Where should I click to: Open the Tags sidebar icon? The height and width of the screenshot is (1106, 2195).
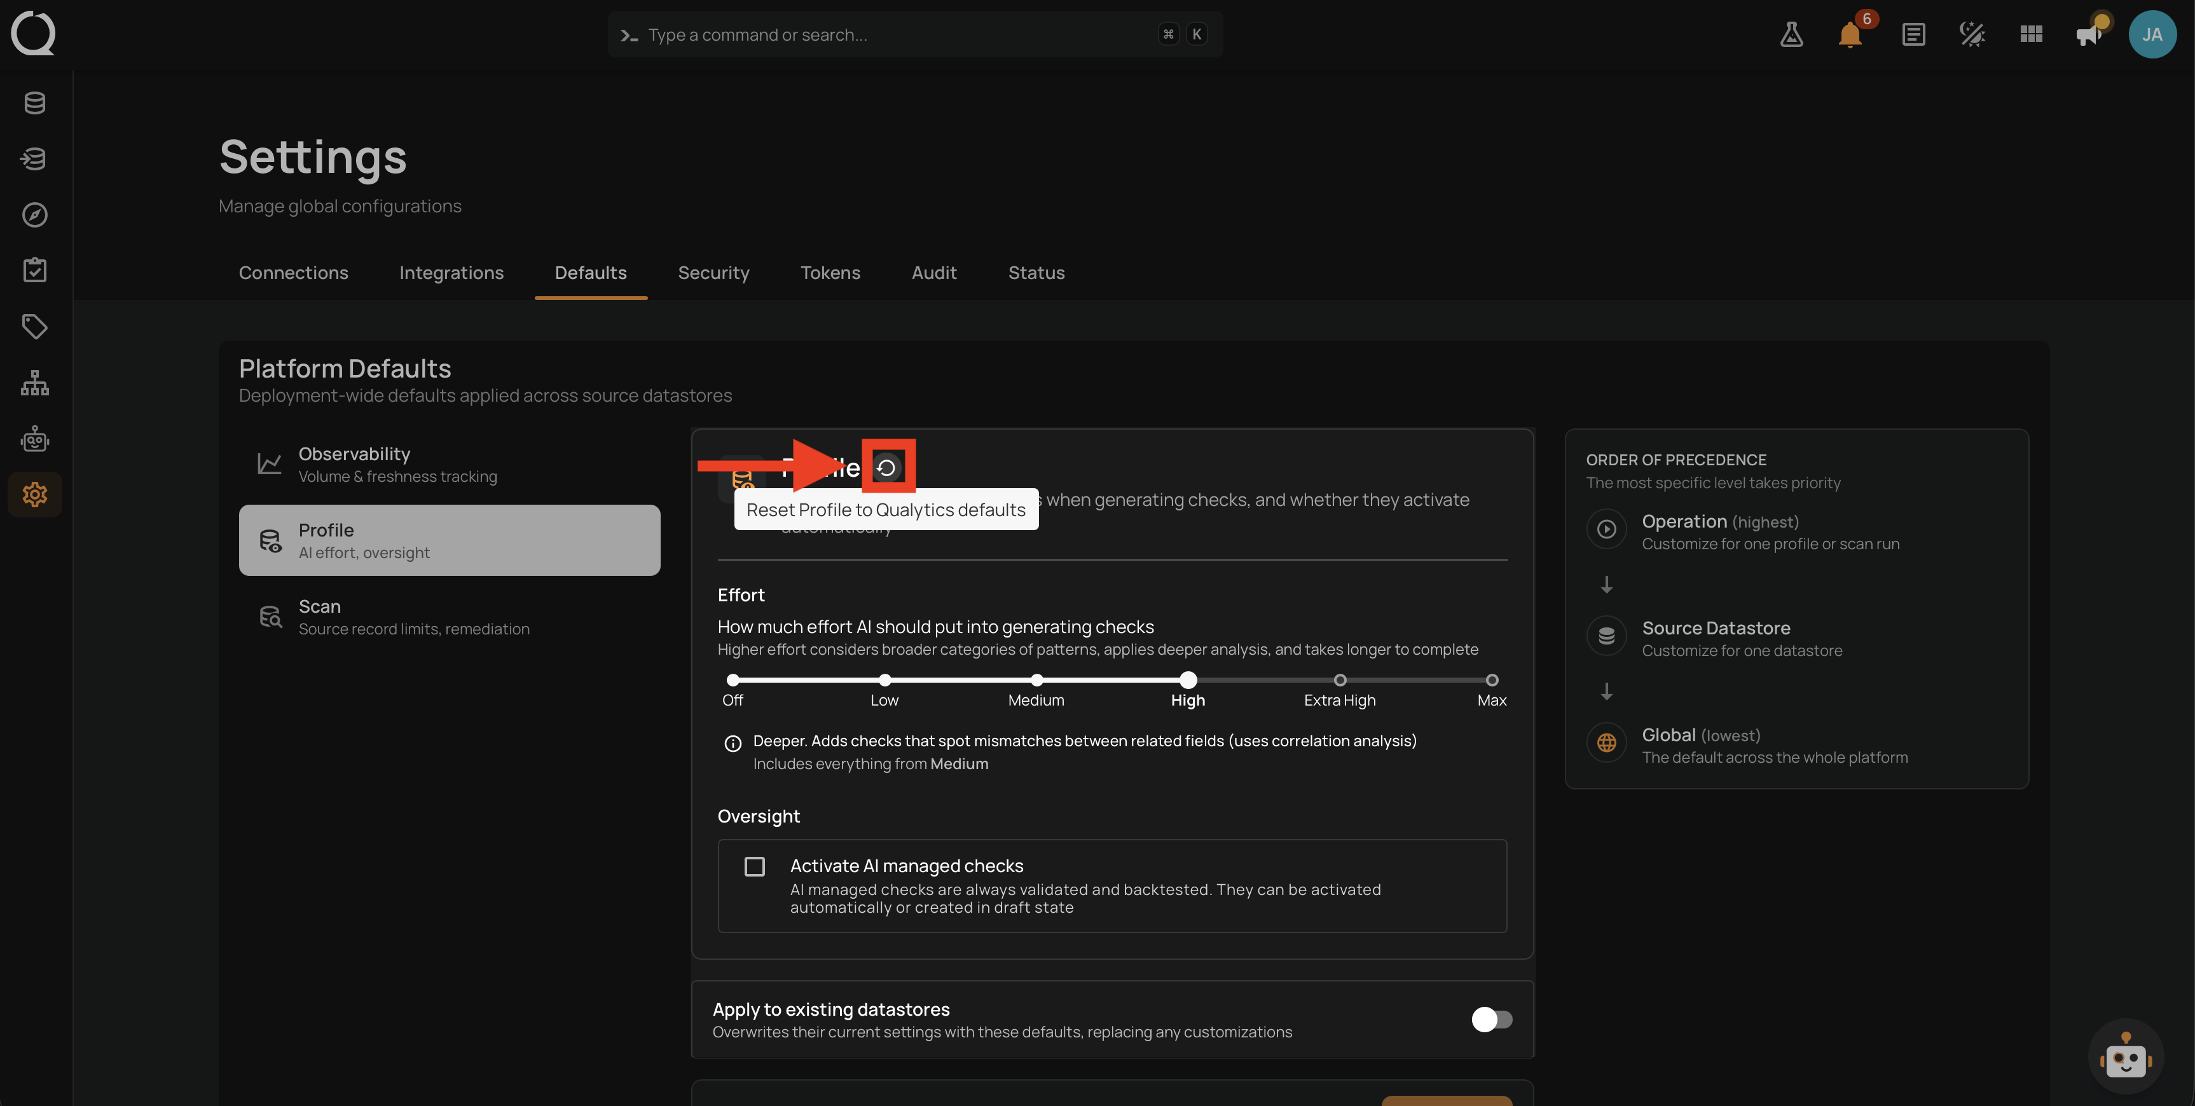coord(35,326)
